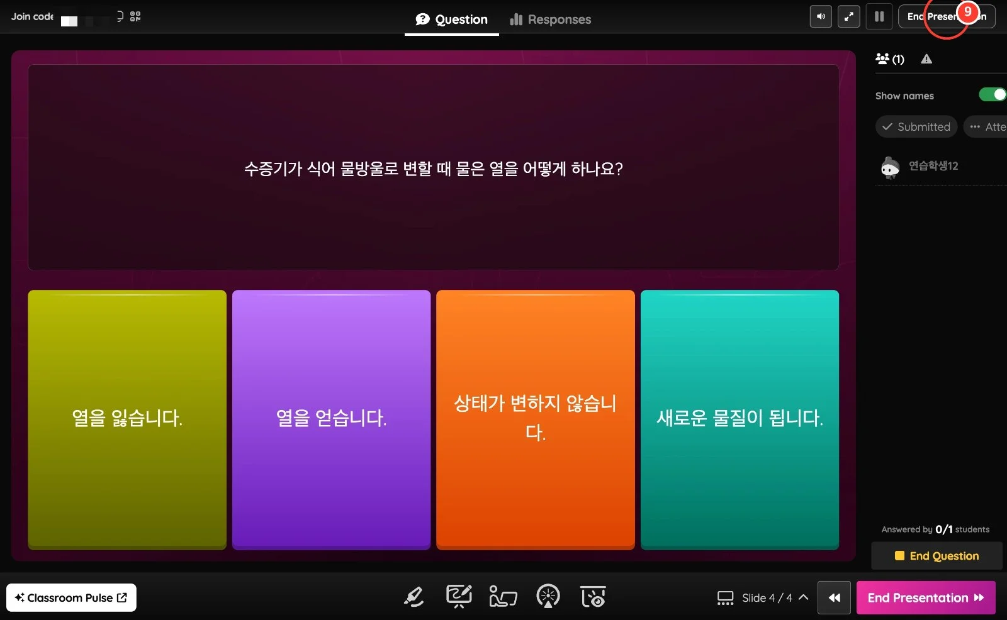Select the orange answer 상태가 변하지 않습니다.
The height and width of the screenshot is (620, 1007).
coord(536,419)
